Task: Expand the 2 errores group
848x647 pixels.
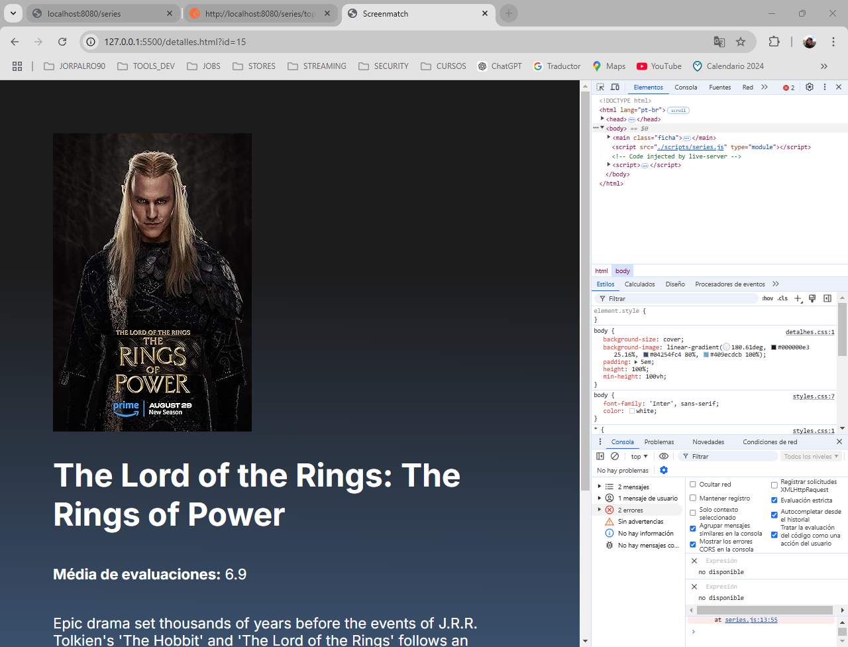Action: pos(600,510)
